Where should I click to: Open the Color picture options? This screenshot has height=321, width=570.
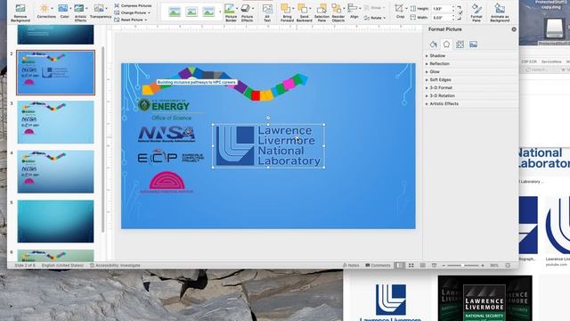pyautogui.click(x=64, y=12)
